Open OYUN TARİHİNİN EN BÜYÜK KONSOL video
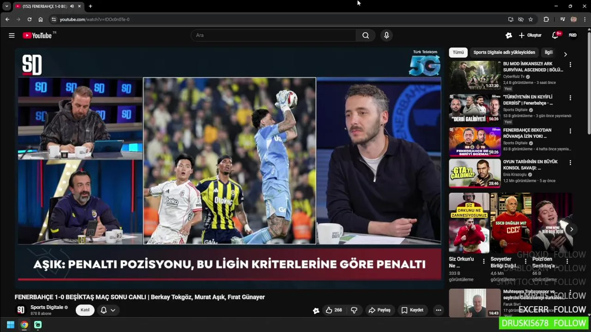The image size is (591, 332). click(475, 173)
